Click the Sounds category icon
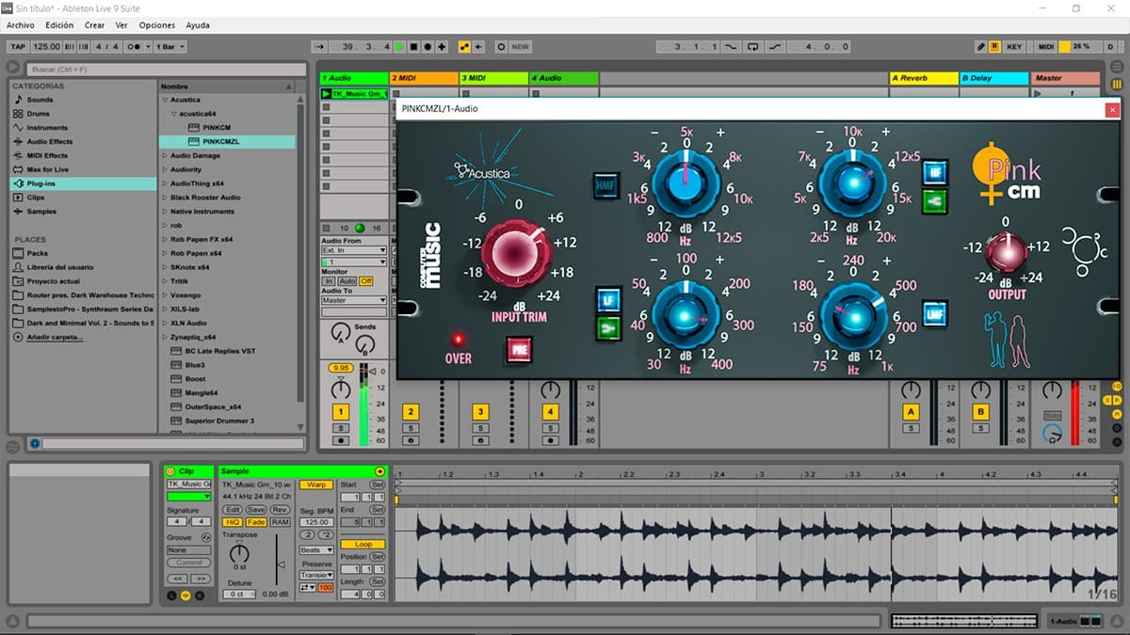The width and height of the screenshot is (1130, 635). (x=18, y=100)
